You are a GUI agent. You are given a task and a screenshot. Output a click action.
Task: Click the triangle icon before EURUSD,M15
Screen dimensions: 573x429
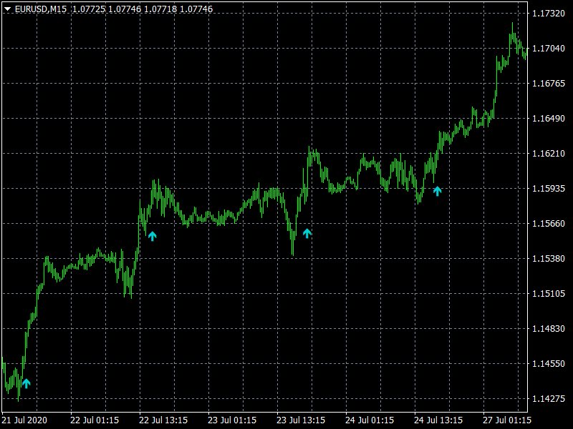7,9
